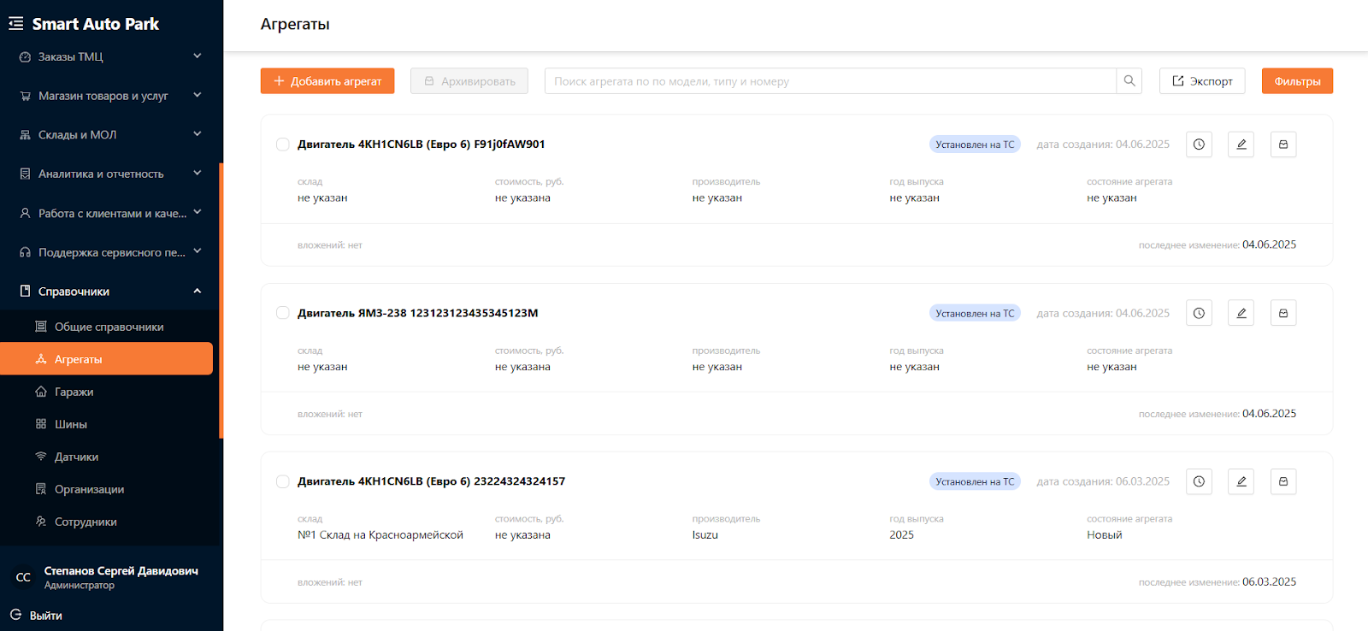Screen dimensions: 1368x631
Task: Check the box for engine 23224324324157
Action: pos(283,482)
